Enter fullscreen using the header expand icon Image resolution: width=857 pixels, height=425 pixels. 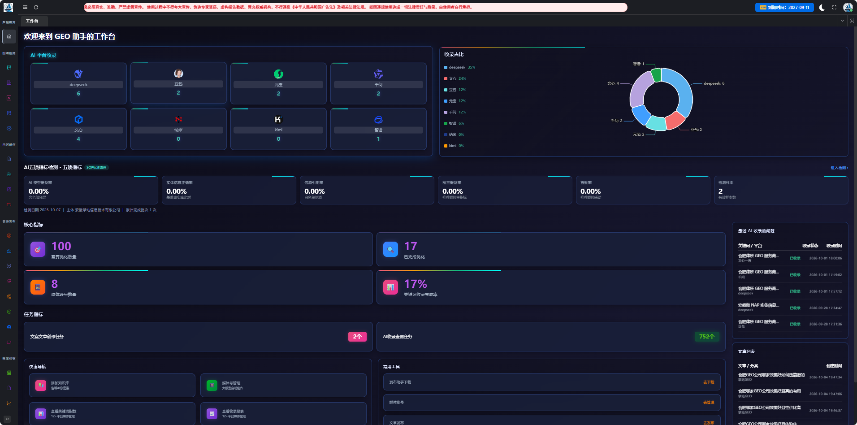click(x=834, y=7)
